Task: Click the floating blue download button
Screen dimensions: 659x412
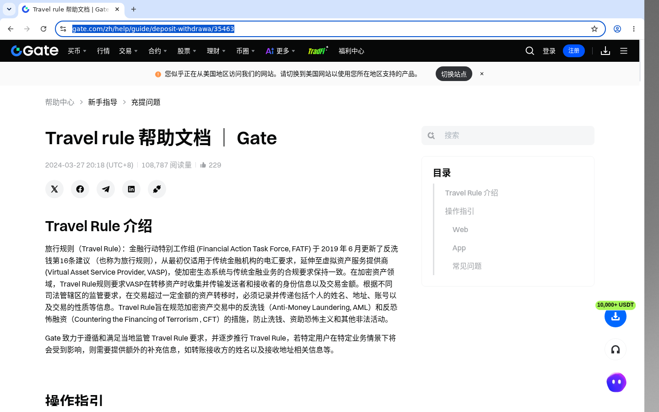Action: 616,316
